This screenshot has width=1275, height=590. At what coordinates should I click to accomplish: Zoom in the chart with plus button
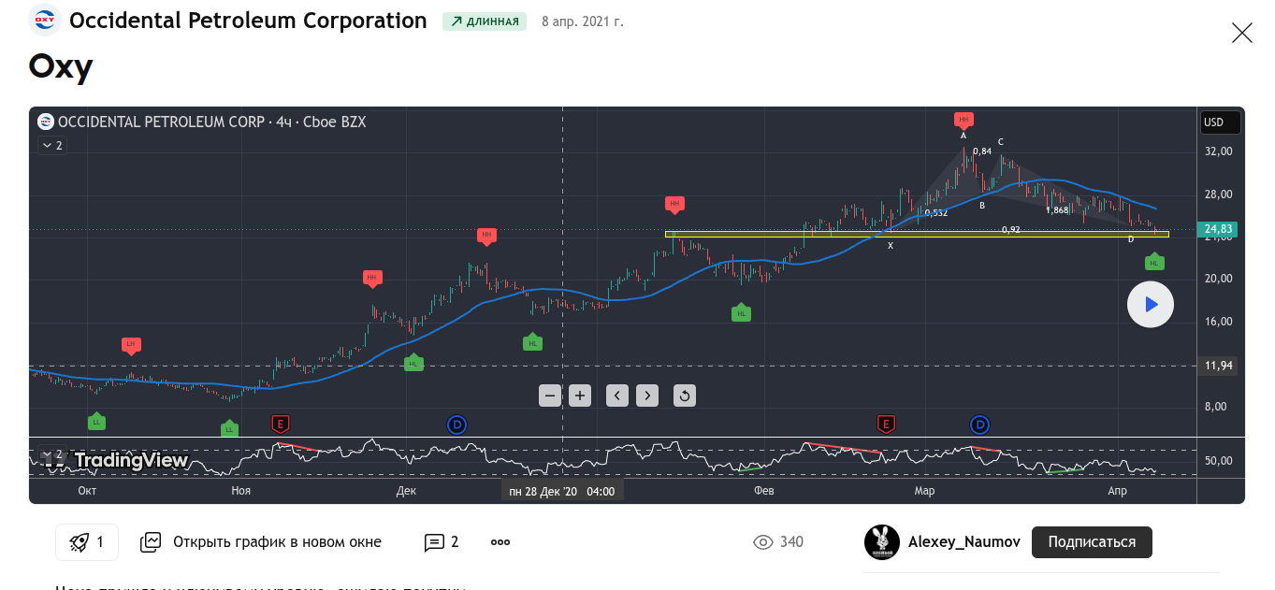(580, 396)
